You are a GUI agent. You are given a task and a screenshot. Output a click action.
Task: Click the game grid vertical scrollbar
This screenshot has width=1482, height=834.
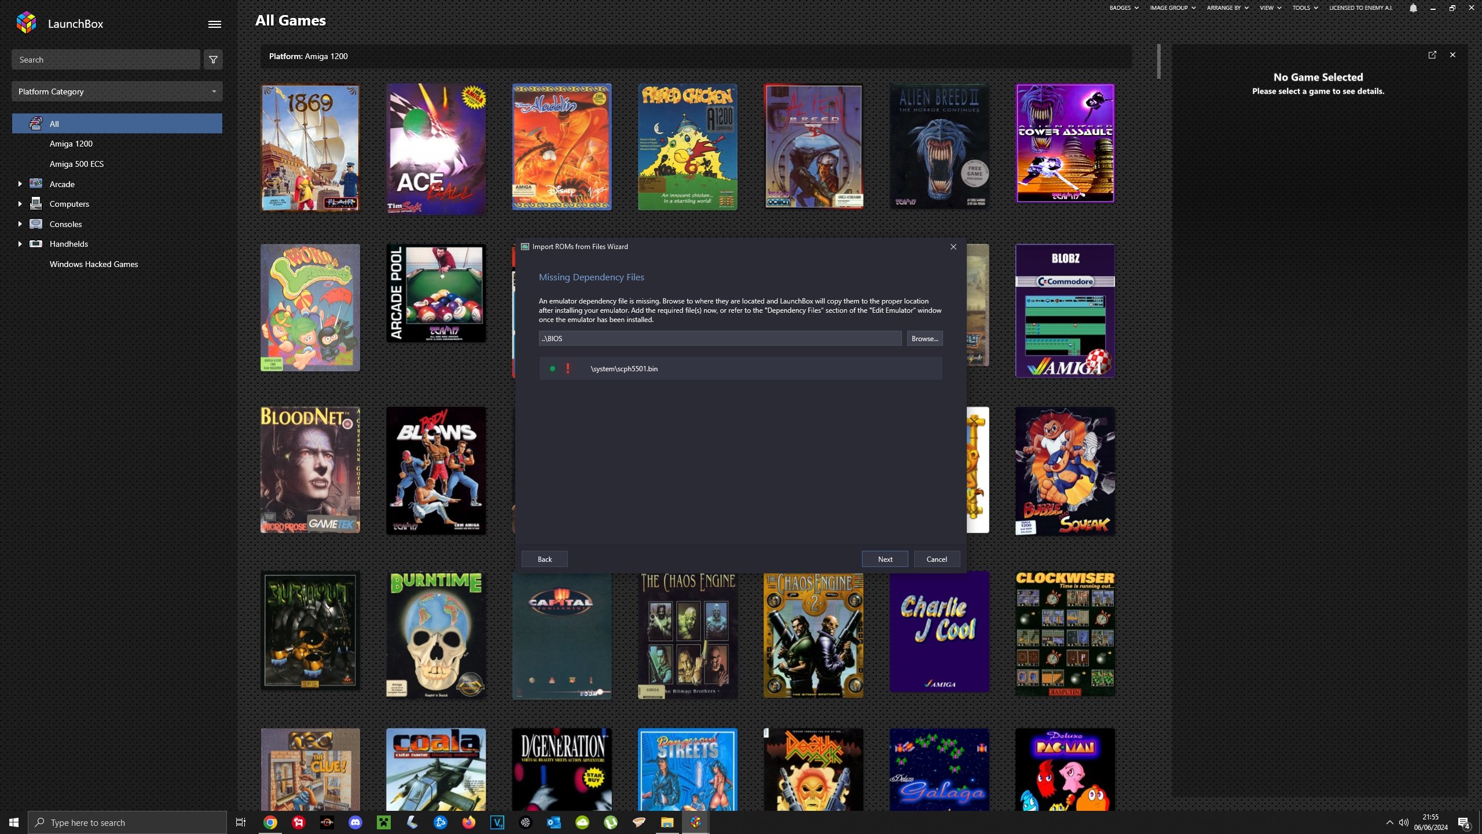[x=1159, y=61]
